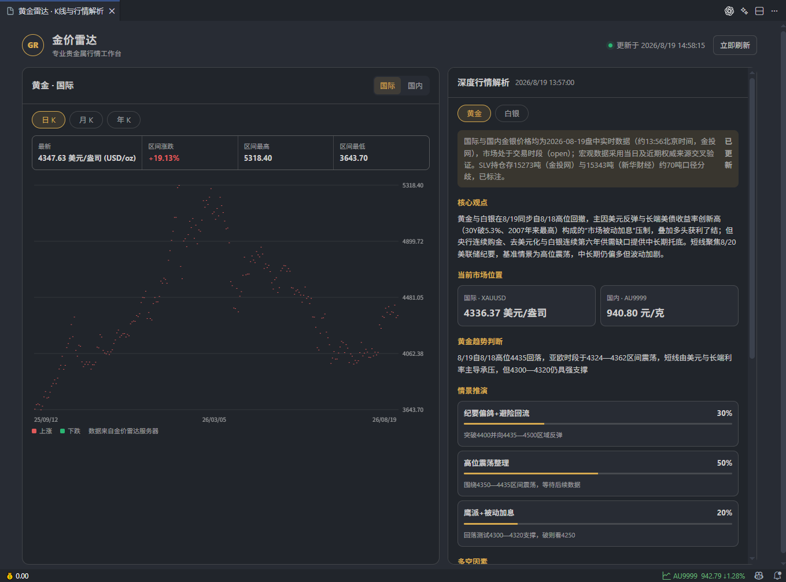Switch to 国际 market toggle
Viewport: 786px width, 582px height.
[388, 86]
